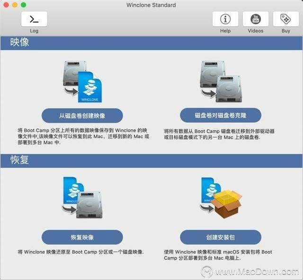Screen dimensions: 303x280
Task: Click the Log label in toolbar
Action: [x=34, y=31]
